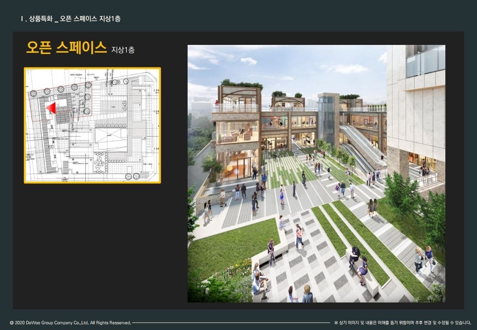Click the footer disclaimer starting with '※ 상기 이미지'

pos(402,323)
